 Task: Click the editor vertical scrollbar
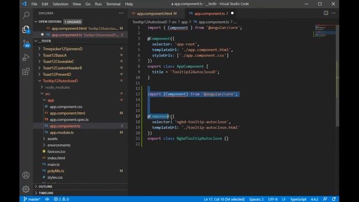coord(337,76)
